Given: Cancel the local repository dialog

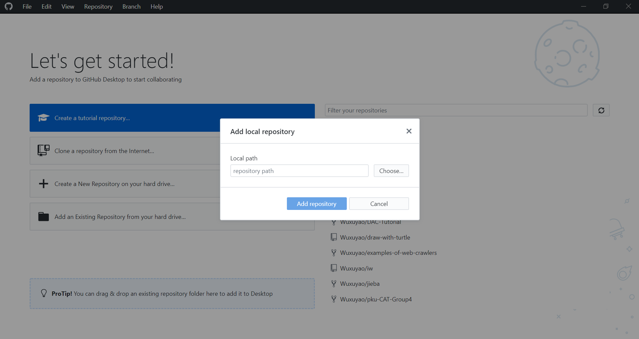Looking at the screenshot, I should (x=379, y=203).
